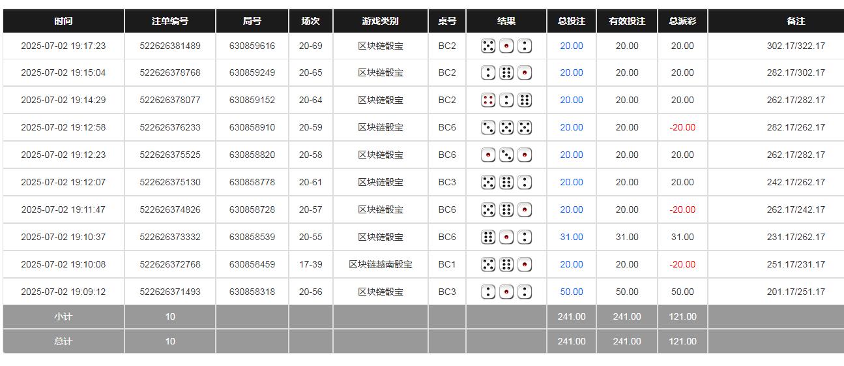Click the 游戏类别 column header

(x=380, y=21)
